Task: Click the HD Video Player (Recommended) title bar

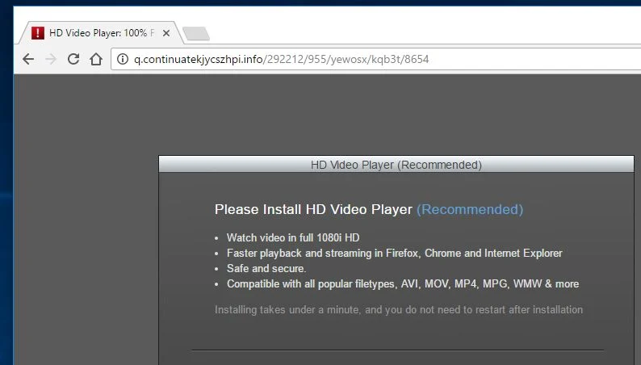Action: point(396,164)
